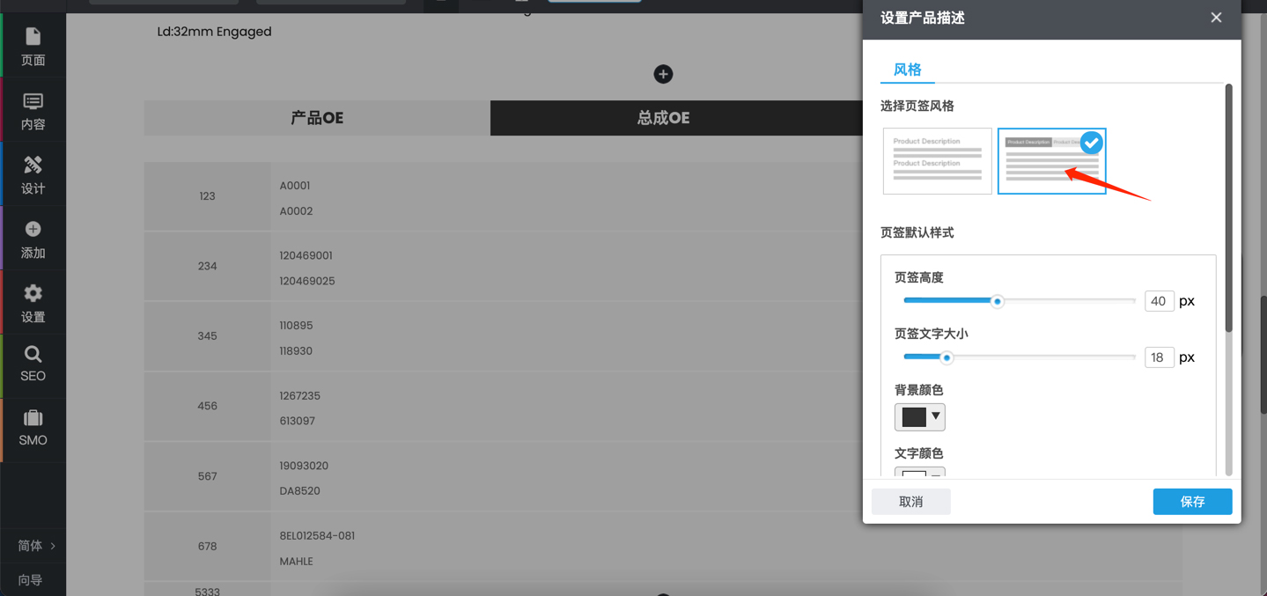Open the 风格 tab in dialog
The width and height of the screenshot is (1267, 596).
click(907, 70)
